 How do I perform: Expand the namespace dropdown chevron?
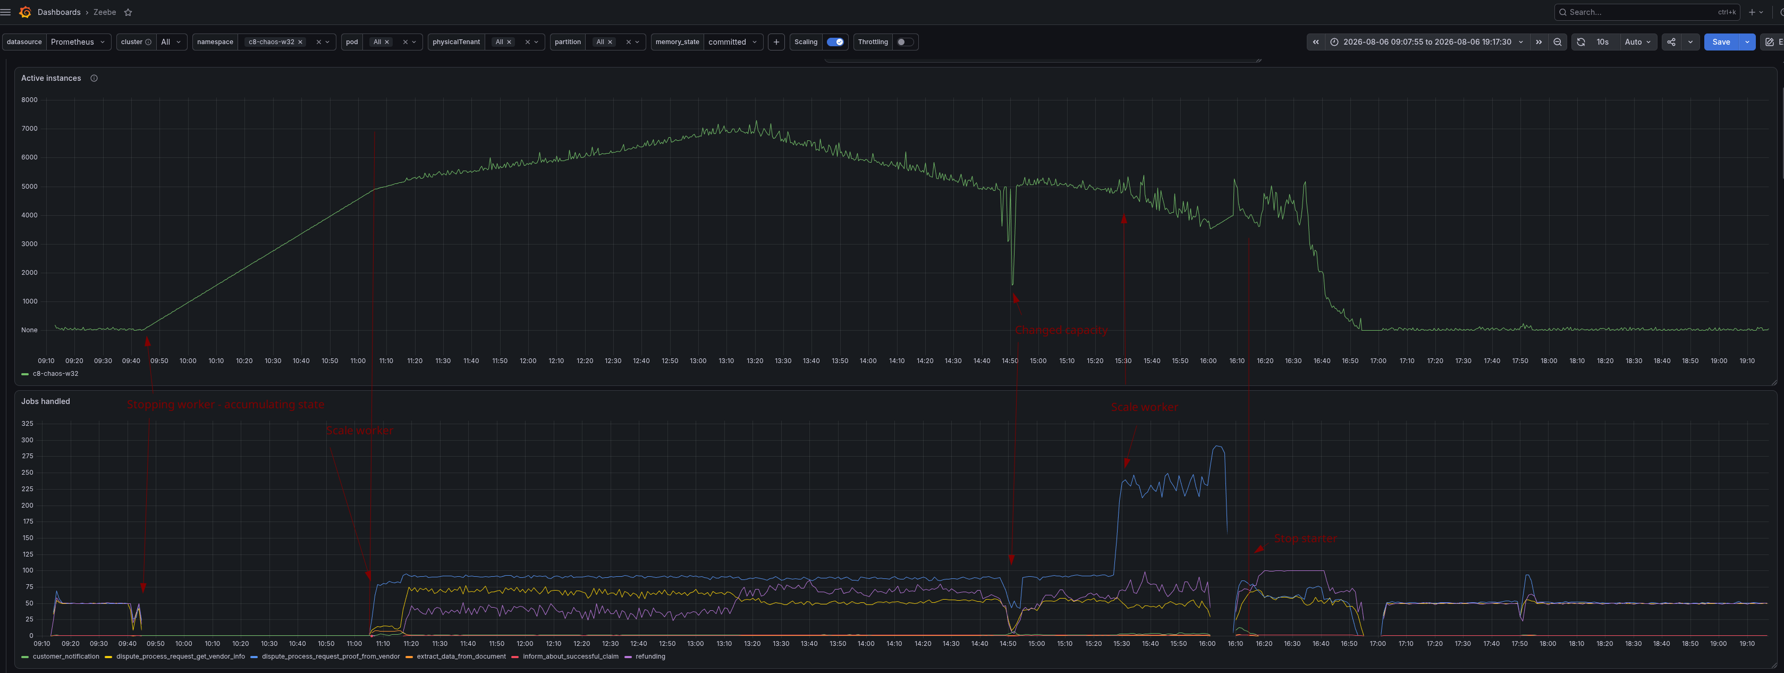[x=327, y=43]
